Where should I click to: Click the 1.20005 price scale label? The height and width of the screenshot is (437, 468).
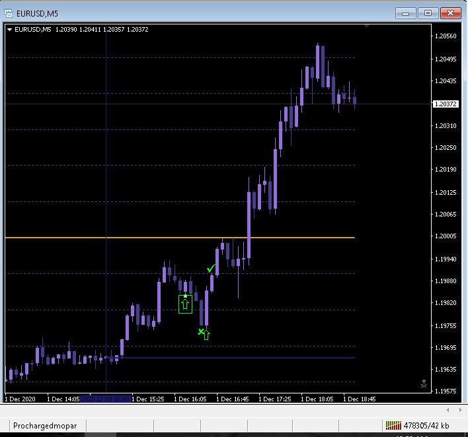point(446,236)
